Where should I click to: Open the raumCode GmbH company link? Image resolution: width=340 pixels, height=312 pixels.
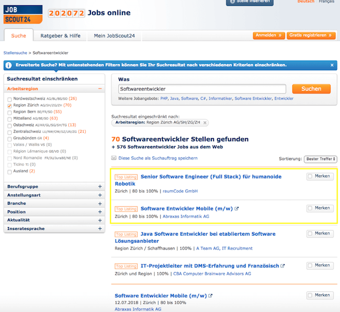click(180, 191)
